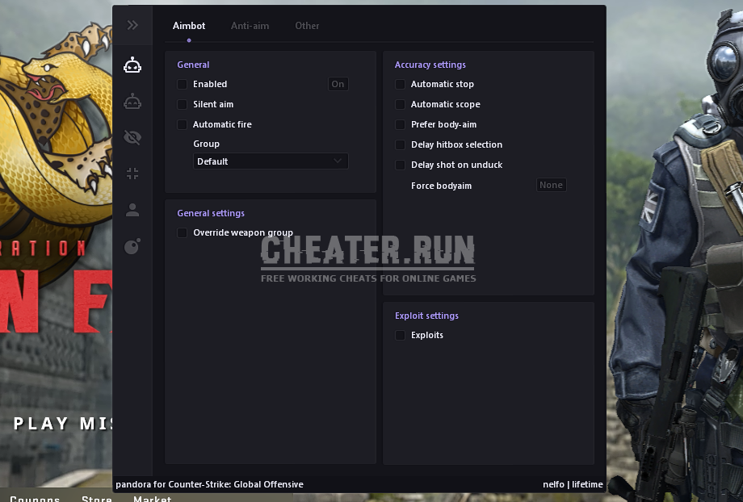Screen dimensions: 743x502
Task: Switch to the Anti-aim tab
Action: coord(250,25)
